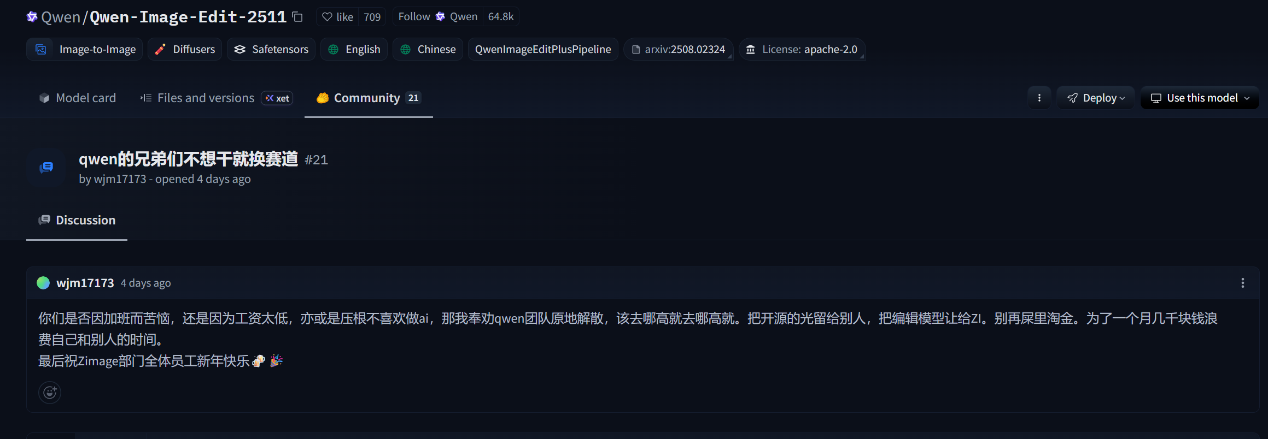Open the comment's three-dot options menu

1243,283
